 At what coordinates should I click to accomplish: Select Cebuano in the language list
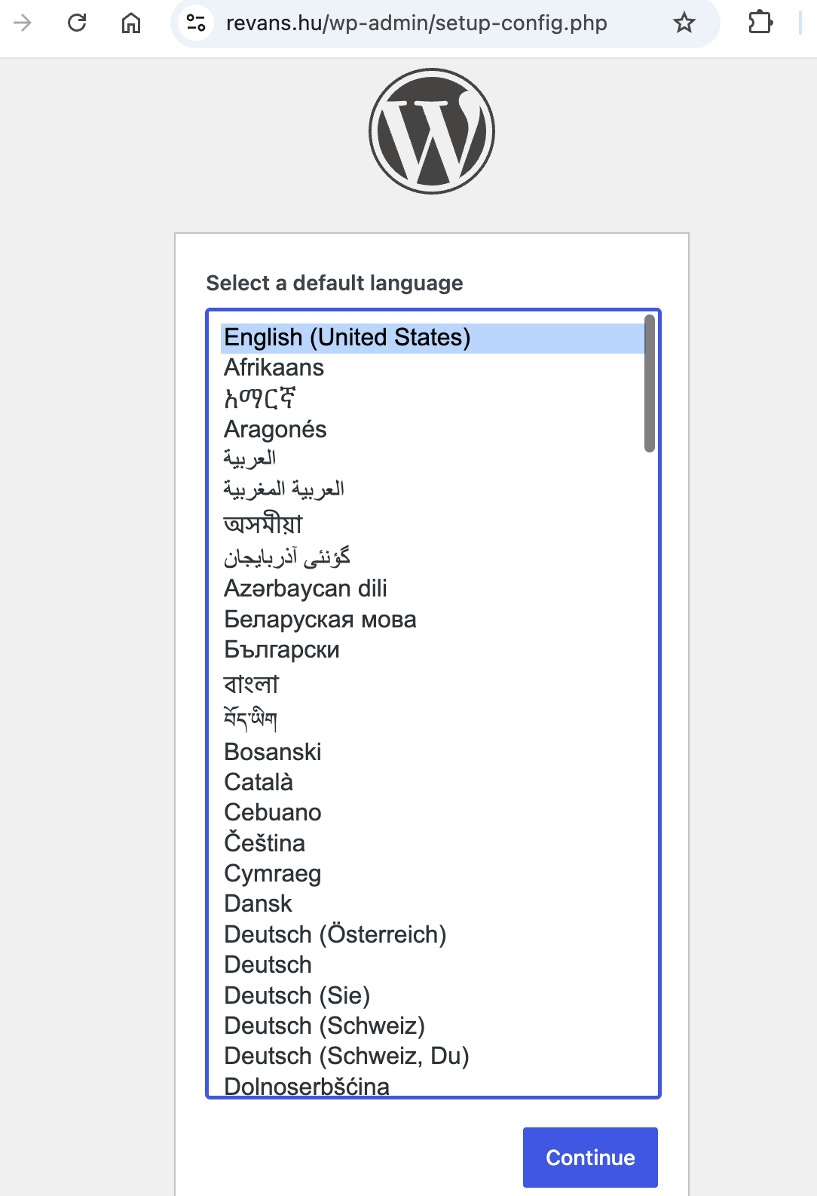click(433, 812)
